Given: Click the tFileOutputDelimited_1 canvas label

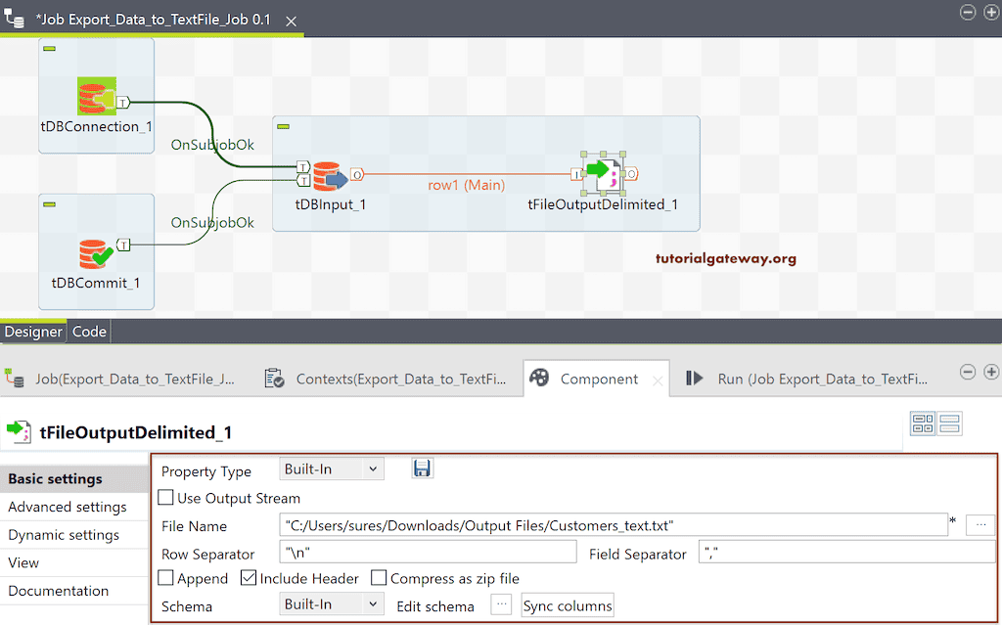Looking at the screenshot, I should (603, 204).
